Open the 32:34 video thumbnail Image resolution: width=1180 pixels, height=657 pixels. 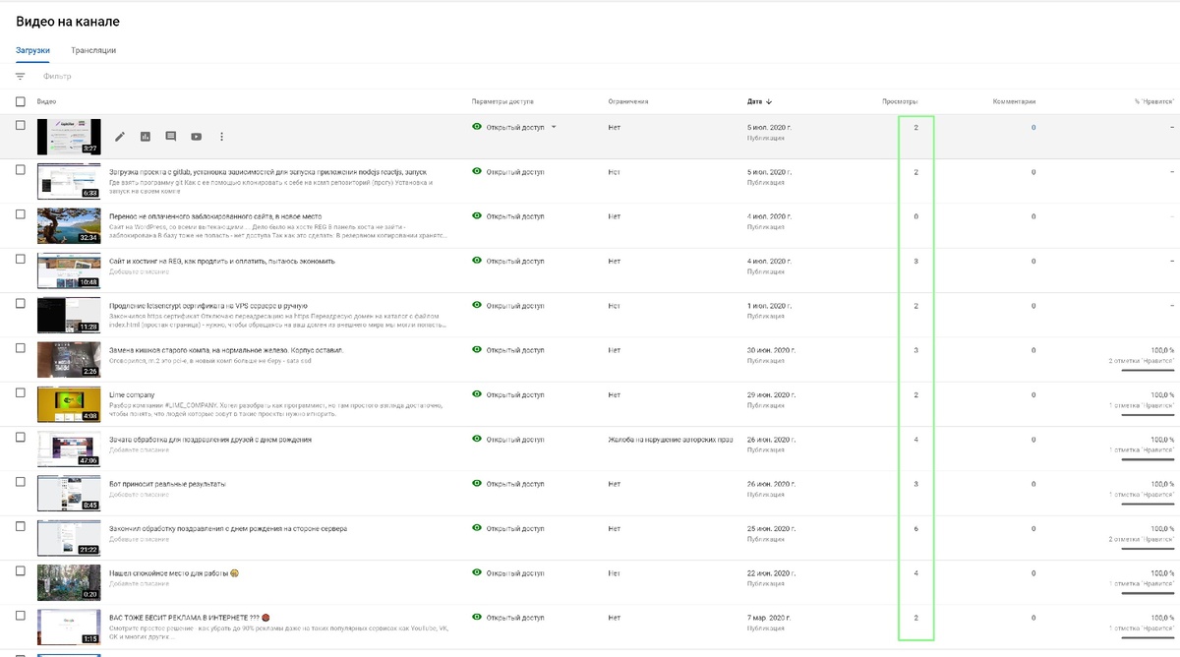pyautogui.click(x=69, y=225)
